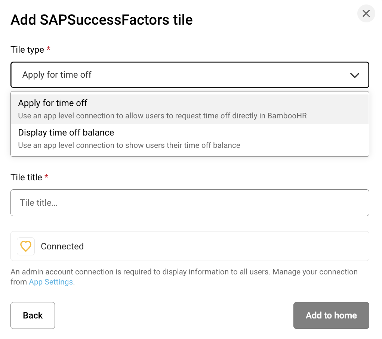Image resolution: width=382 pixels, height=339 pixels.
Task: Click the red asterisk beside Tile type
Action: pyautogui.click(x=48, y=50)
